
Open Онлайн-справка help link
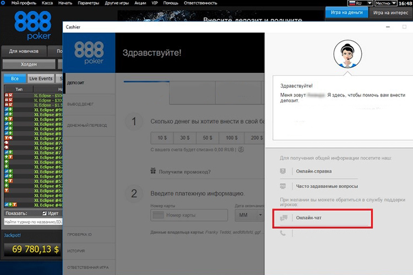click(314, 171)
